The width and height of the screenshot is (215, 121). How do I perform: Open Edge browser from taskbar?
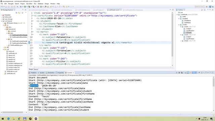(8, 119)
